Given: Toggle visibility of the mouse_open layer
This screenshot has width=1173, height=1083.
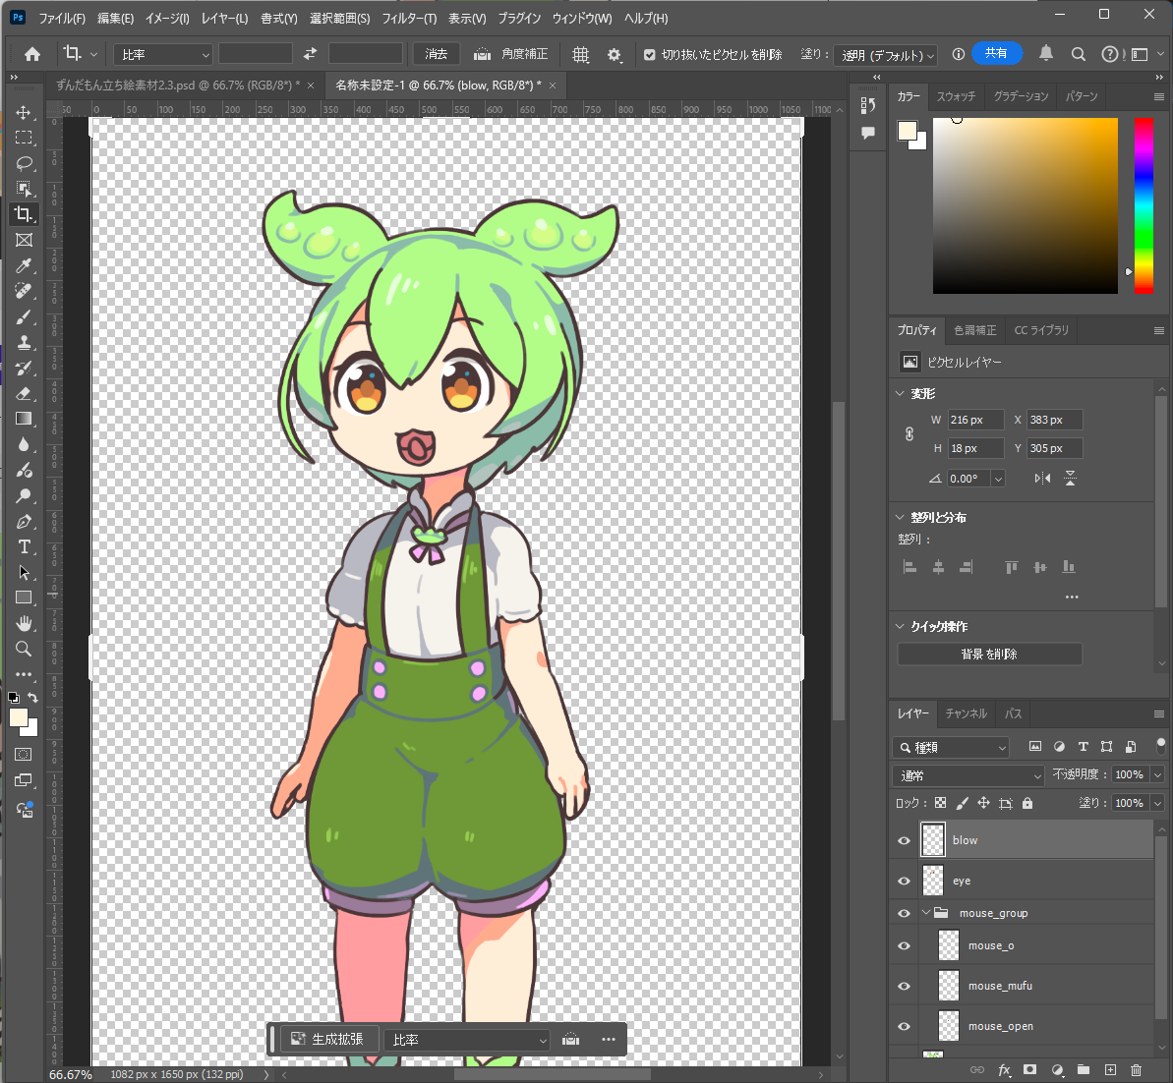Looking at the screenshot, I should coord(903,1025).
